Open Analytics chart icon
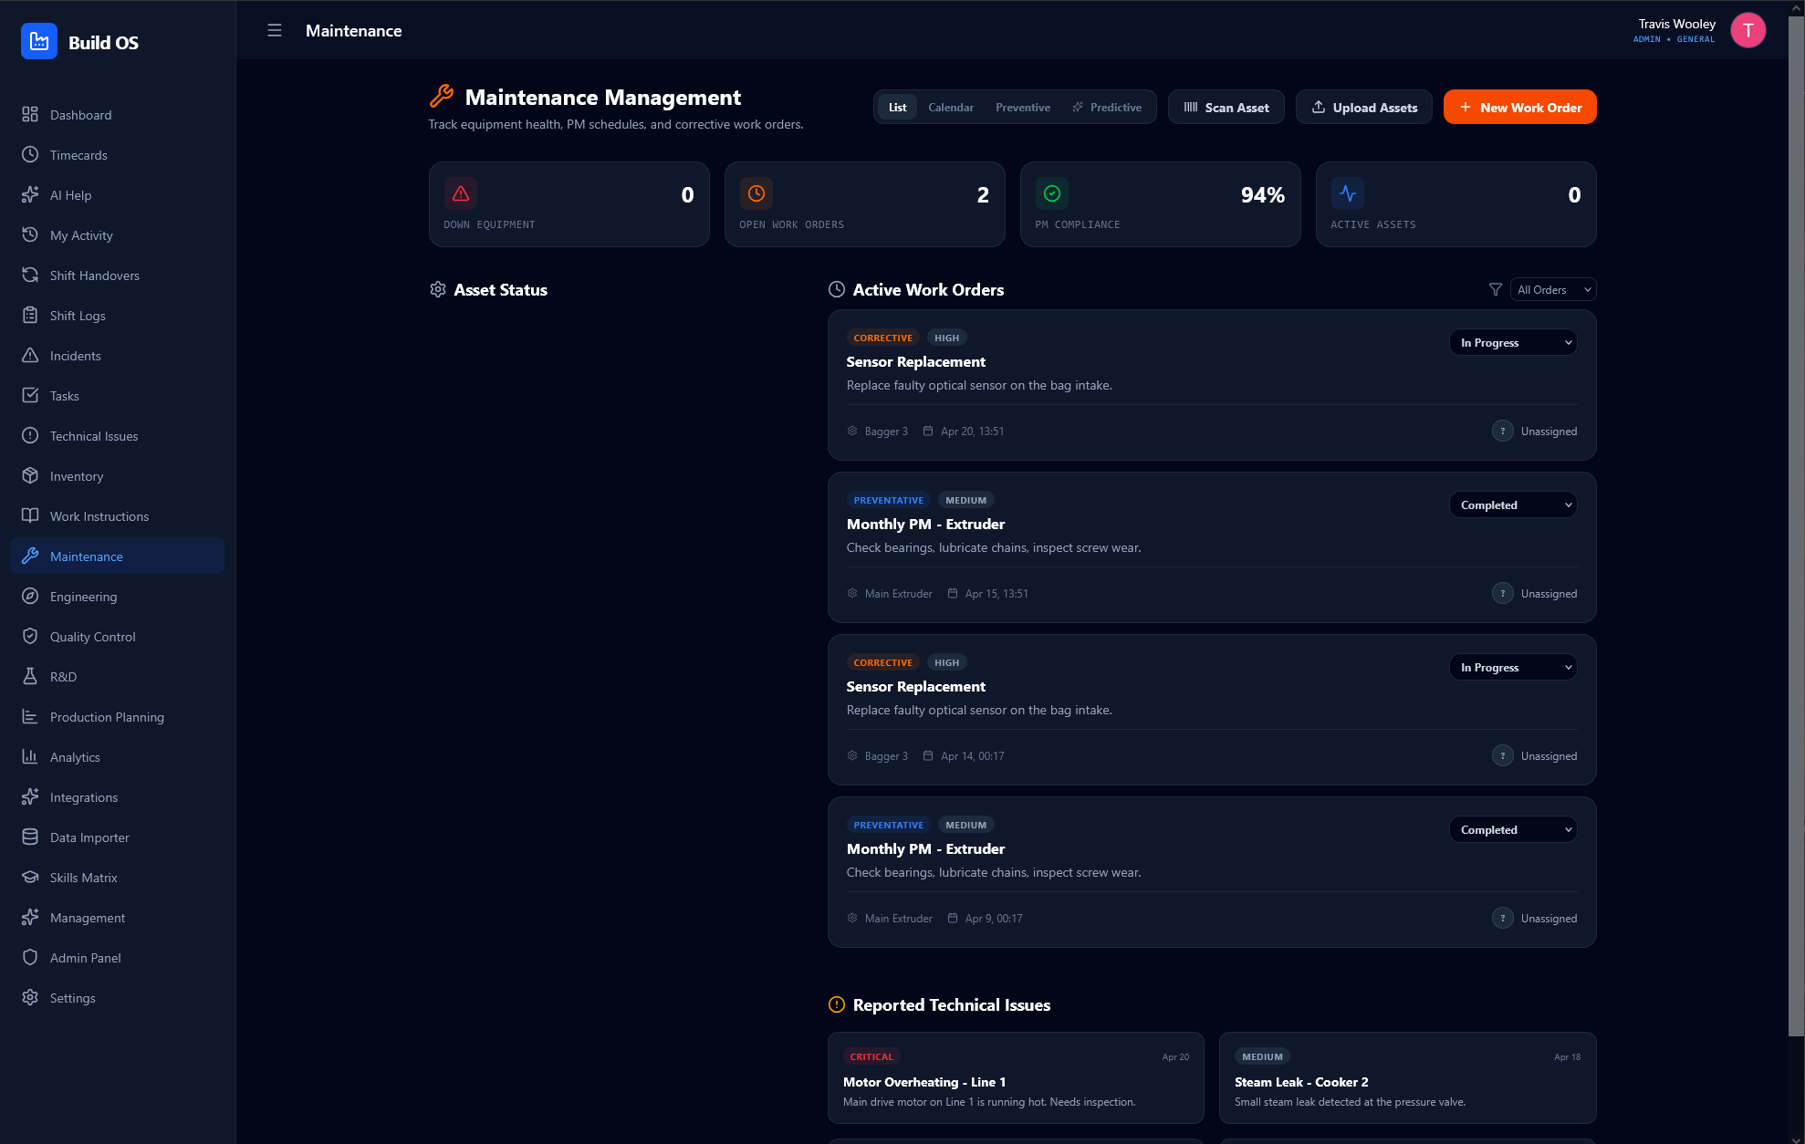This screenshot has width=1805, height=1144. (x=30, y=757)
